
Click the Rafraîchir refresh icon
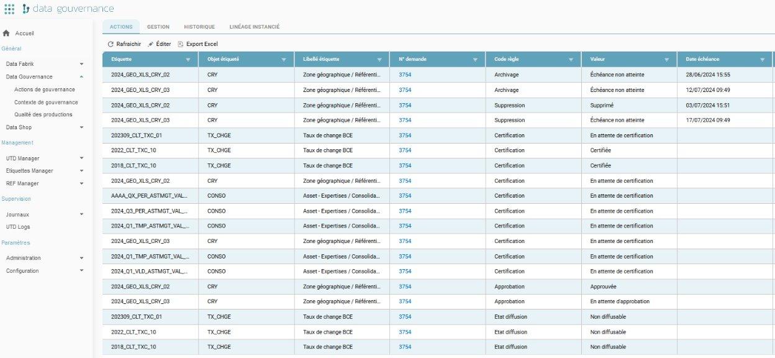pyautogui.click(x=111, y=44)
